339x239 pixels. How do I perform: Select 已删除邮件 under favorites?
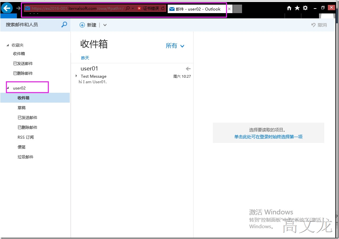click(x=23, y=73)
